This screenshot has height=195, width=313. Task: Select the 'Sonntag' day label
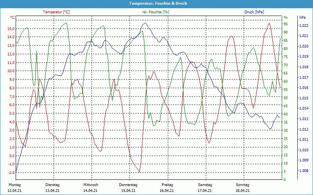pos(243,185)
